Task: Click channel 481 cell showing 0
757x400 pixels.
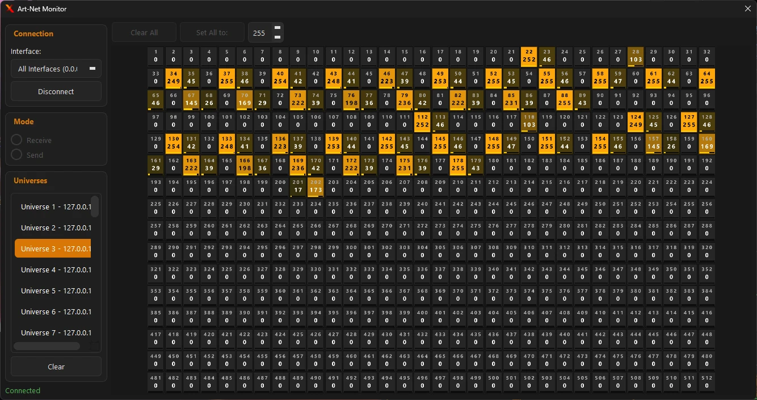Action: click(156, 382)
